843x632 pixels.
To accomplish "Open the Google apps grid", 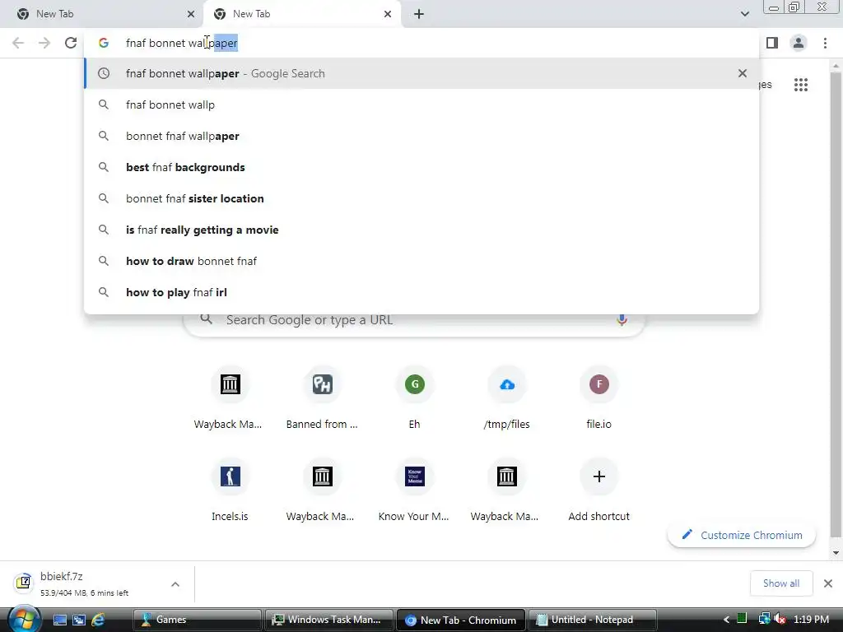I will click(800, 85).
